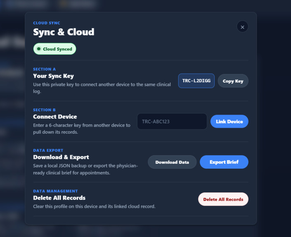The width and height of the screenshot is (291, 237).
Task: Click the Your Sync Key heading
Action: point(53,76)
